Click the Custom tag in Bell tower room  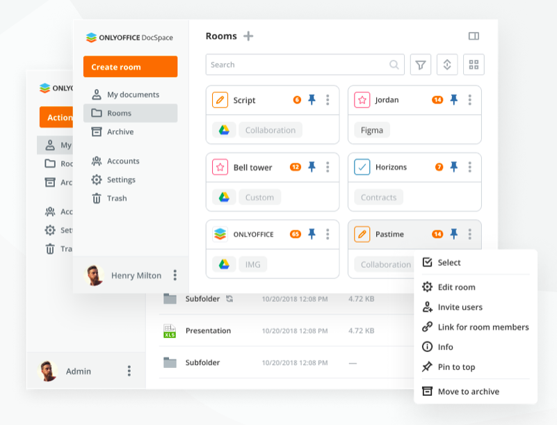(259, 198)
